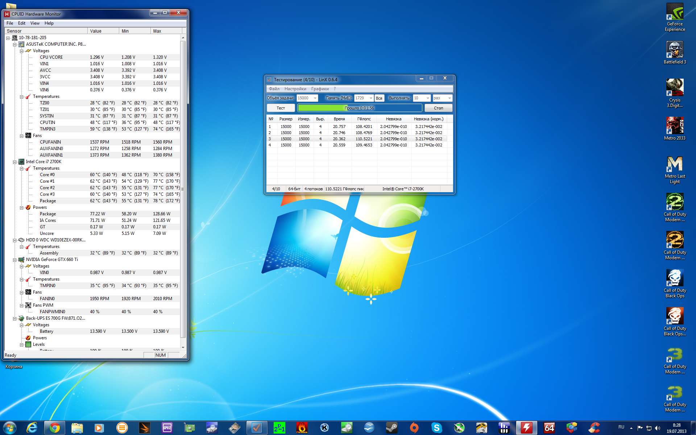Open Internet Explorer from the taskbar

[x=32, y=428]
